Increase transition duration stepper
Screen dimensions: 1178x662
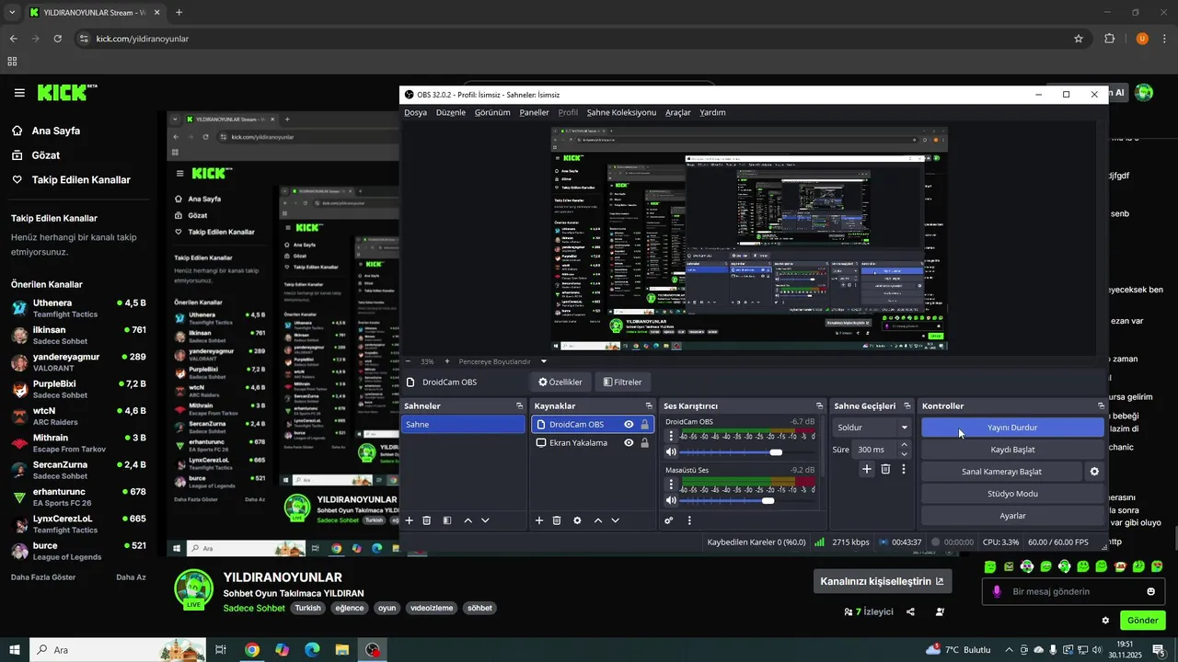[904, 446]
